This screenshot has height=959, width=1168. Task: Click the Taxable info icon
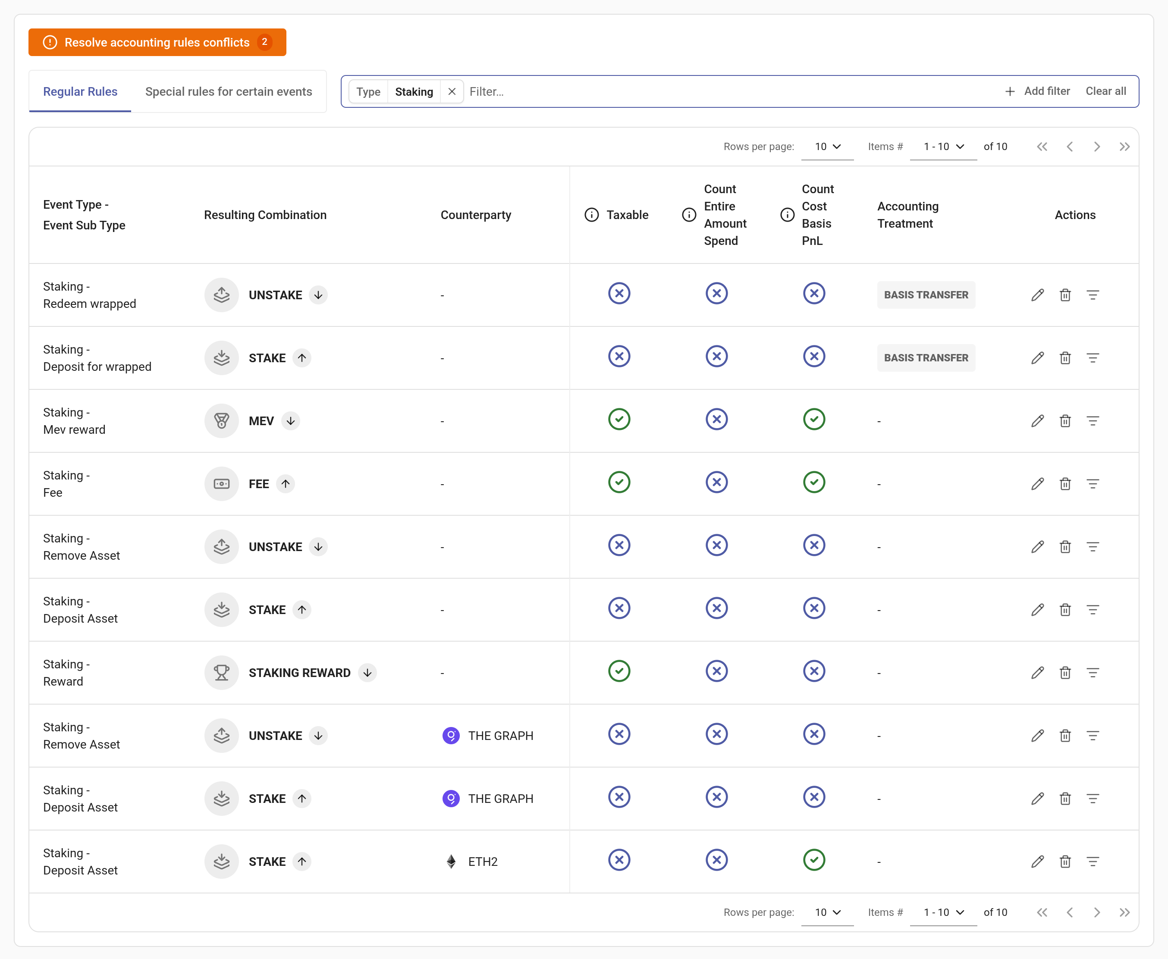point(591,215)
